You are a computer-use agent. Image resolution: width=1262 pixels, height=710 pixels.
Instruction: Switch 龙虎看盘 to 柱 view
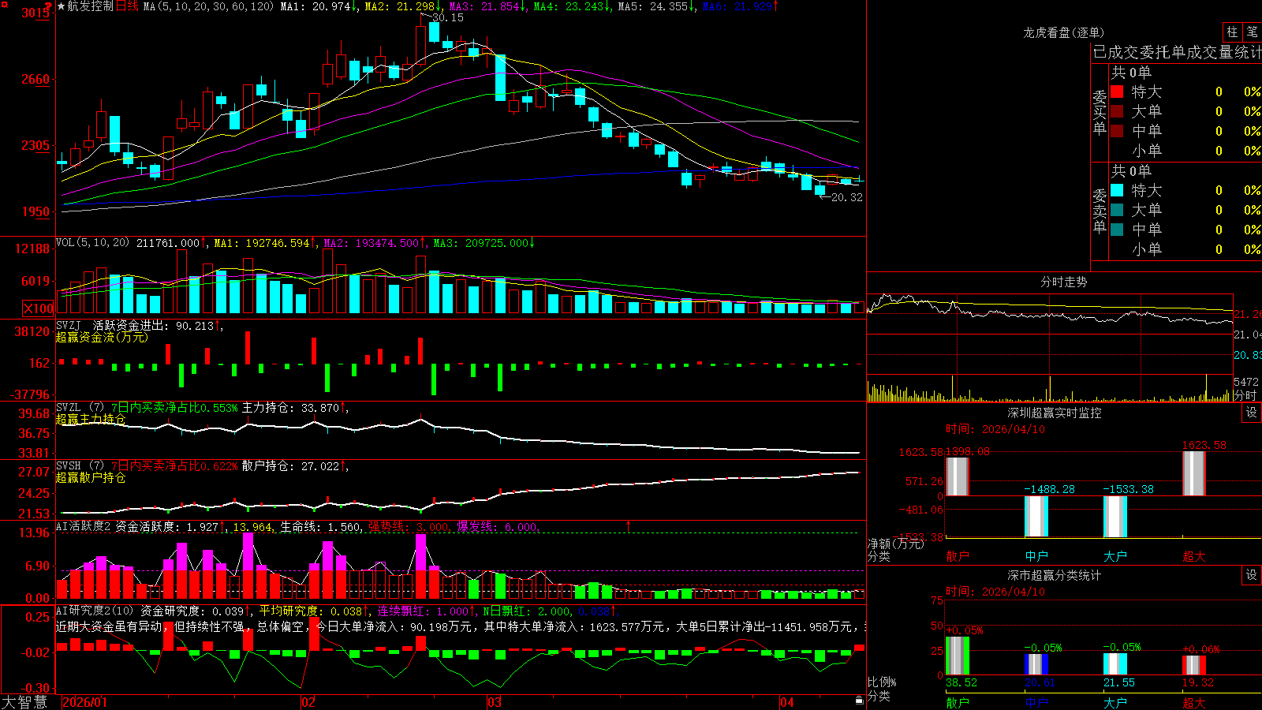pyautogui.click(x=1232, y=32)
